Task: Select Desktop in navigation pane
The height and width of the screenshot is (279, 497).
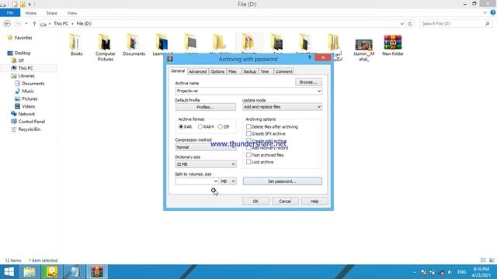Action: [23, 53]
